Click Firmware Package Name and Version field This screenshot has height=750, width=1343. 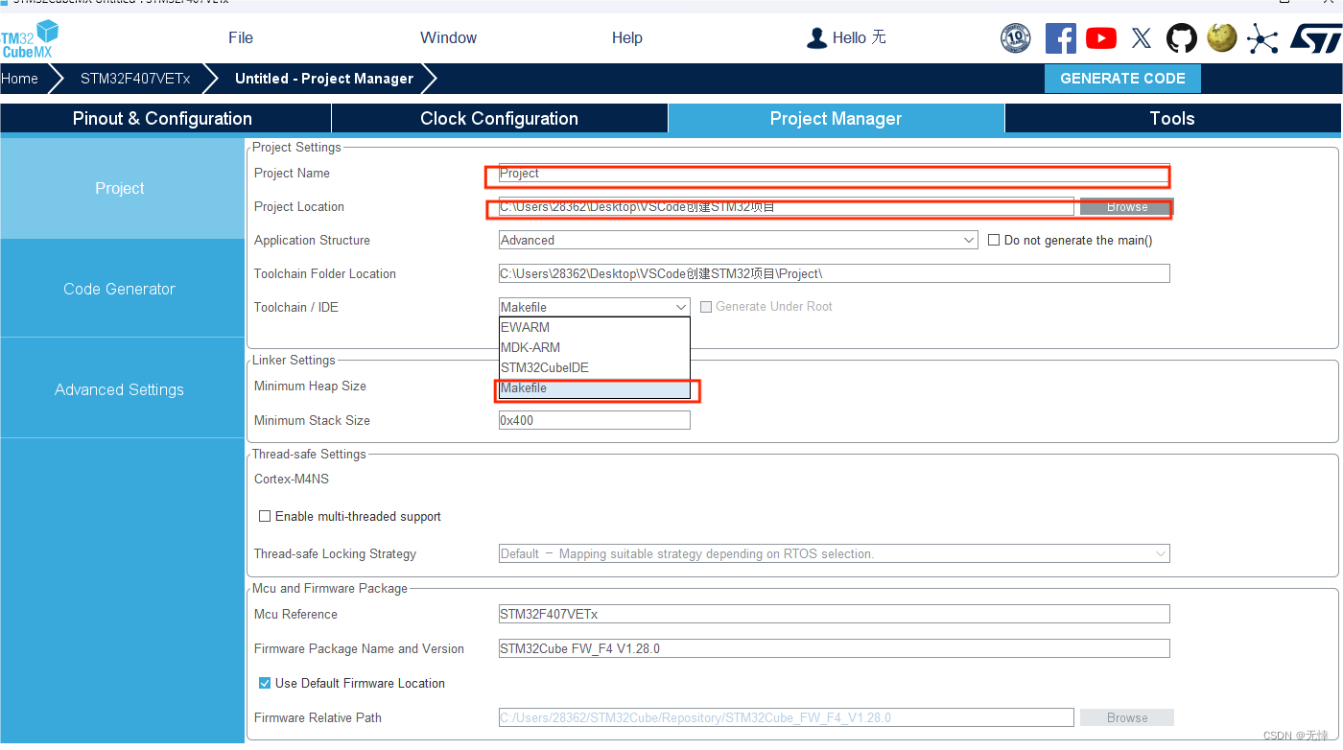point(834,648)
